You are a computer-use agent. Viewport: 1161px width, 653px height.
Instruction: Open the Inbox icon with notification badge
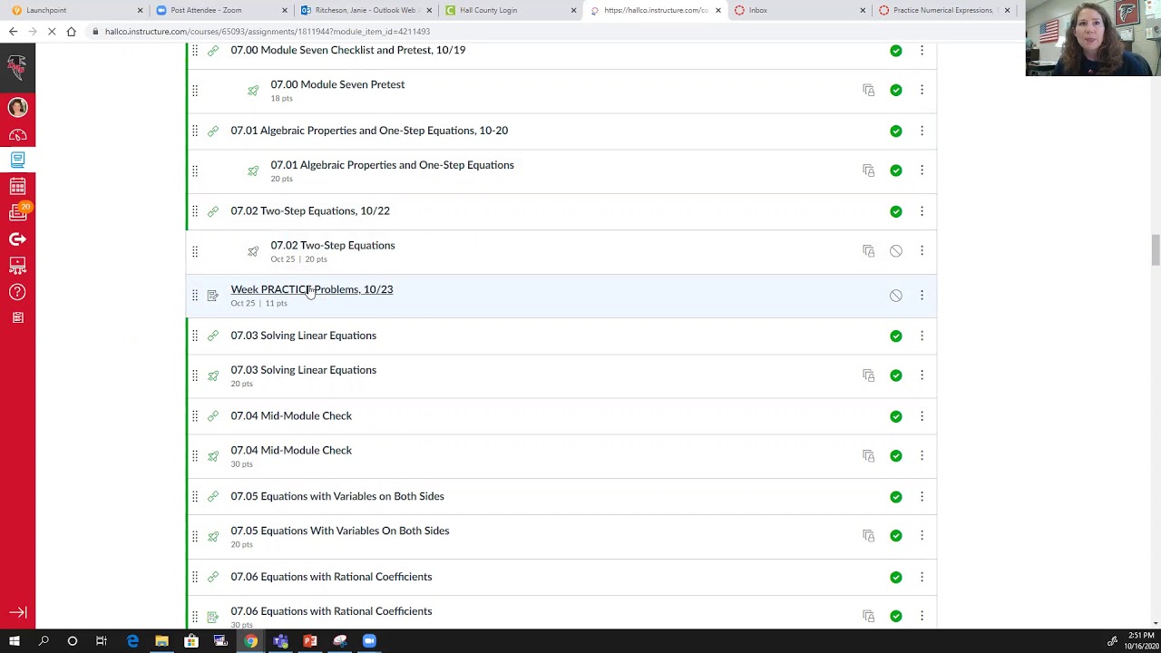pyautogui.click(x=17, y=212)
